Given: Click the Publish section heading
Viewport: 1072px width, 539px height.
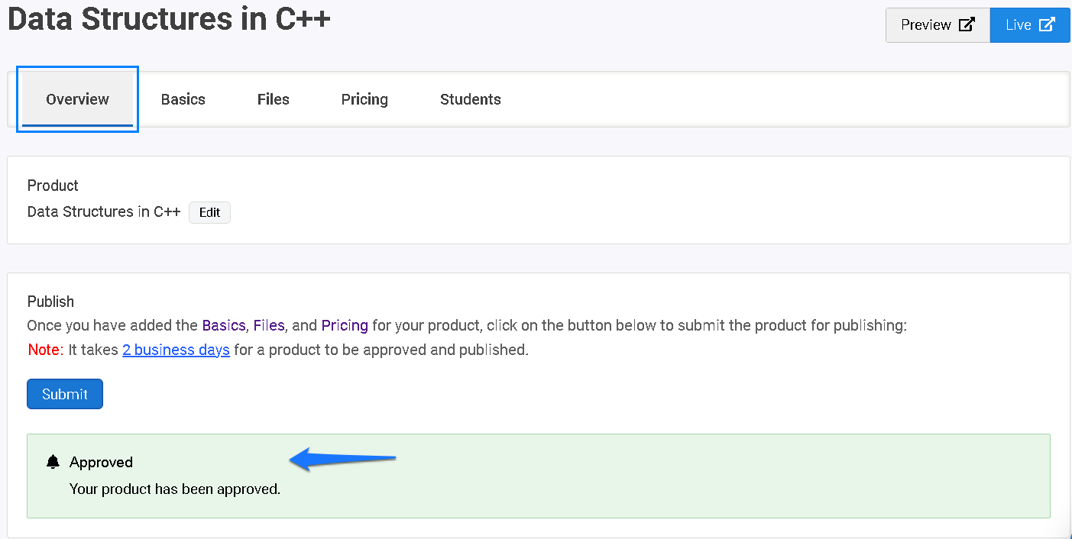Looking at the screenshot, I should [x=50, y=302].
